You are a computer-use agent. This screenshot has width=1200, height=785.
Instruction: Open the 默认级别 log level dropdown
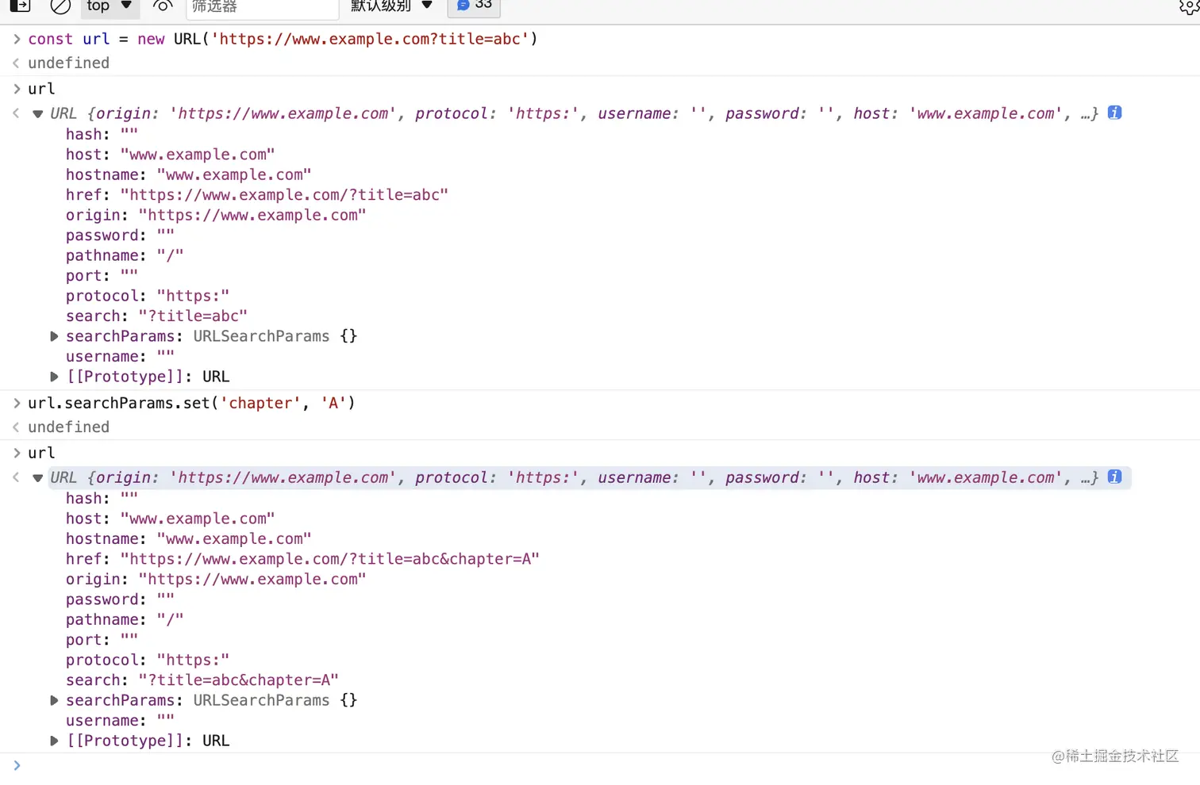pyautogui.click(x=391, y=6)
